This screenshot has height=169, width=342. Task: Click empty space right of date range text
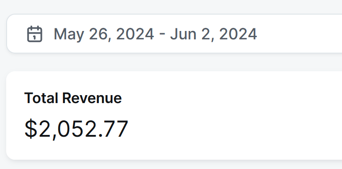pyautogui.click(x=299, y=34)
